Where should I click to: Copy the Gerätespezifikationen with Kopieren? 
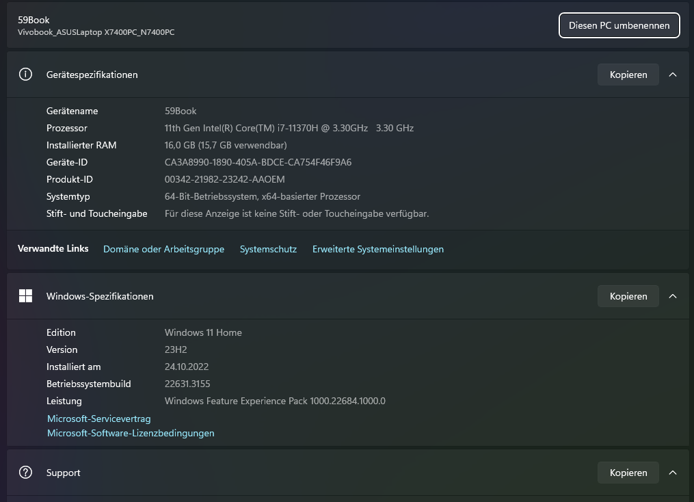point(628,75)
